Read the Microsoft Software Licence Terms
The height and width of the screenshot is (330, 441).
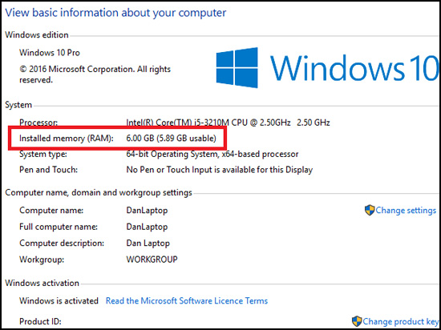pyautogui.click(x=187, y=301)
